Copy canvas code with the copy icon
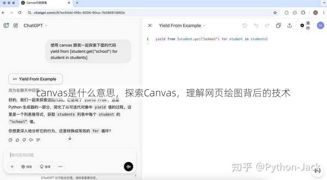 278,25
